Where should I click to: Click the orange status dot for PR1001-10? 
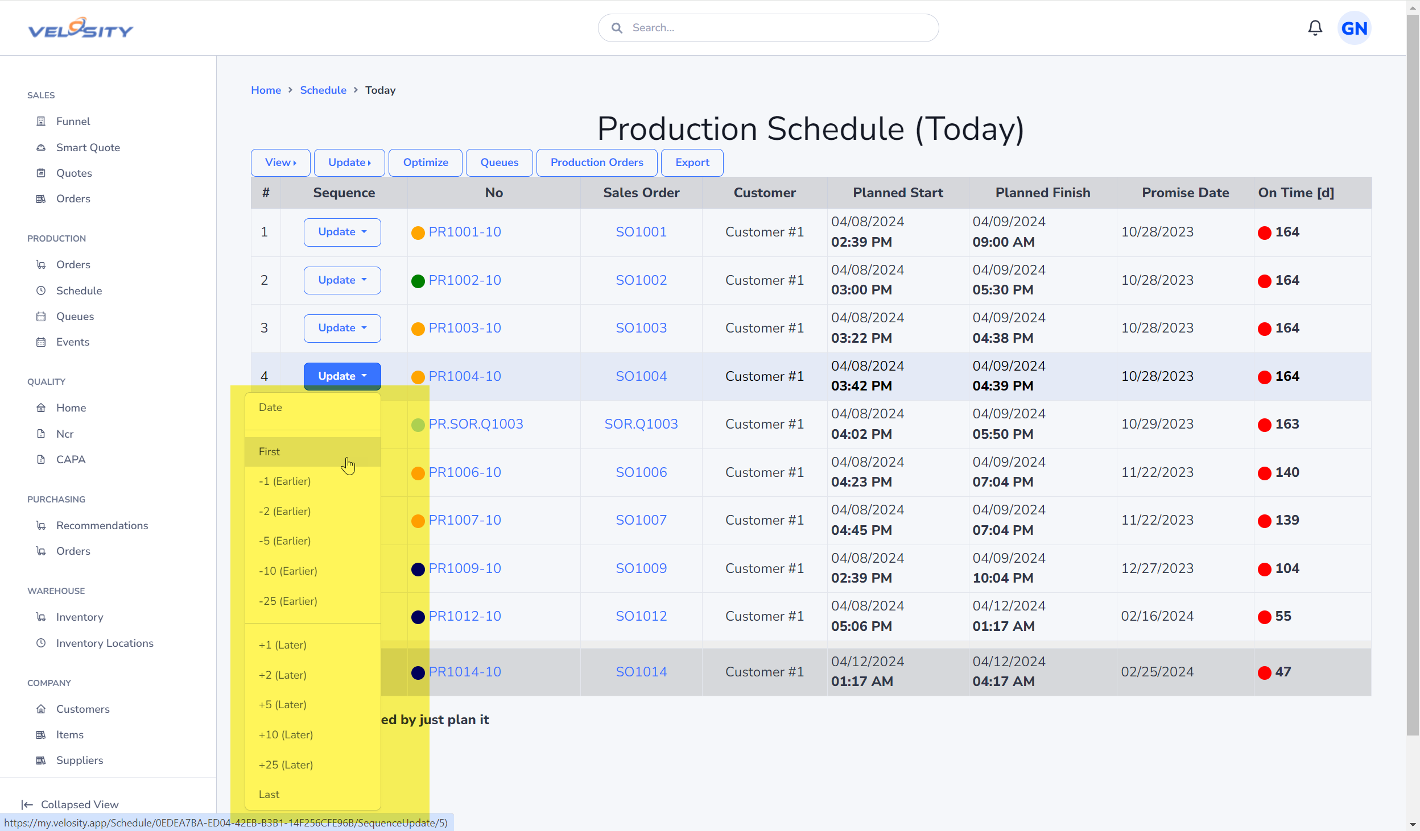coord(418,233)
